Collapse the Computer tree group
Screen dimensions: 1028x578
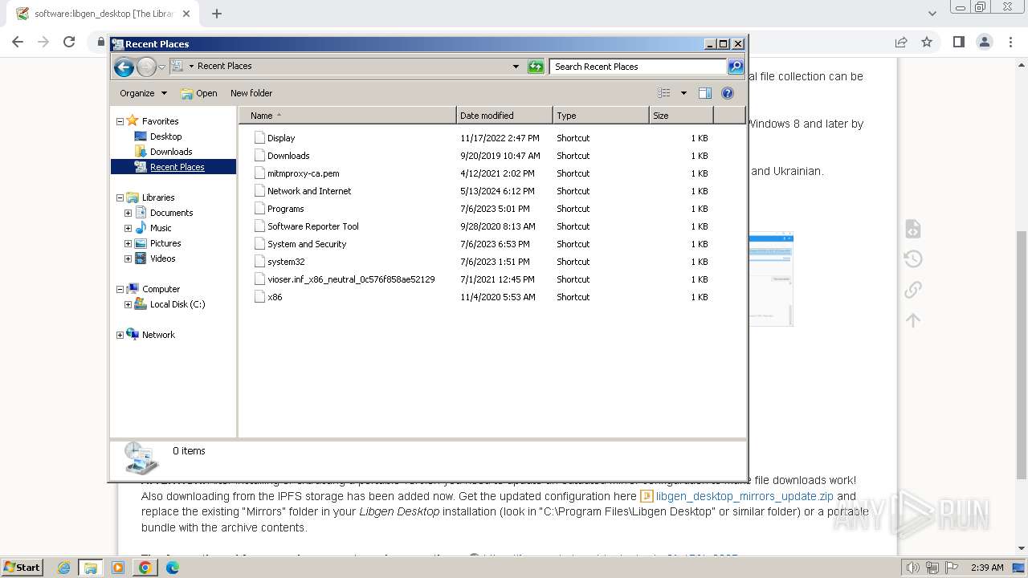click(120, 289)
